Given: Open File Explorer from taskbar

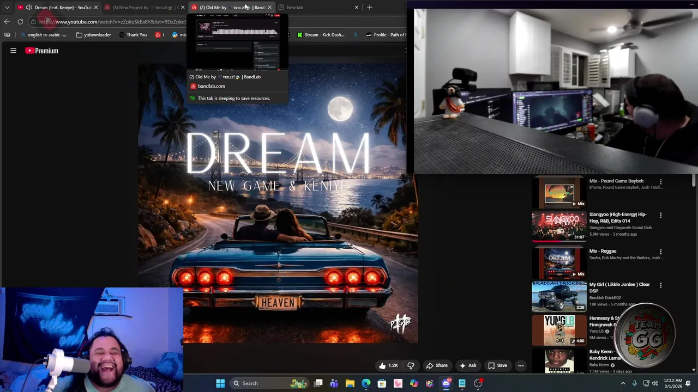Looking at the screenshot, I should pos(350,383).
